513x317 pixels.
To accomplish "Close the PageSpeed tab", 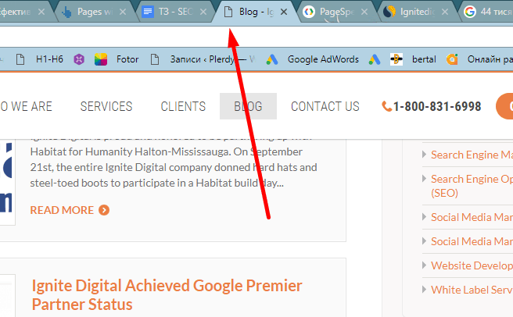I will [364, 12].
